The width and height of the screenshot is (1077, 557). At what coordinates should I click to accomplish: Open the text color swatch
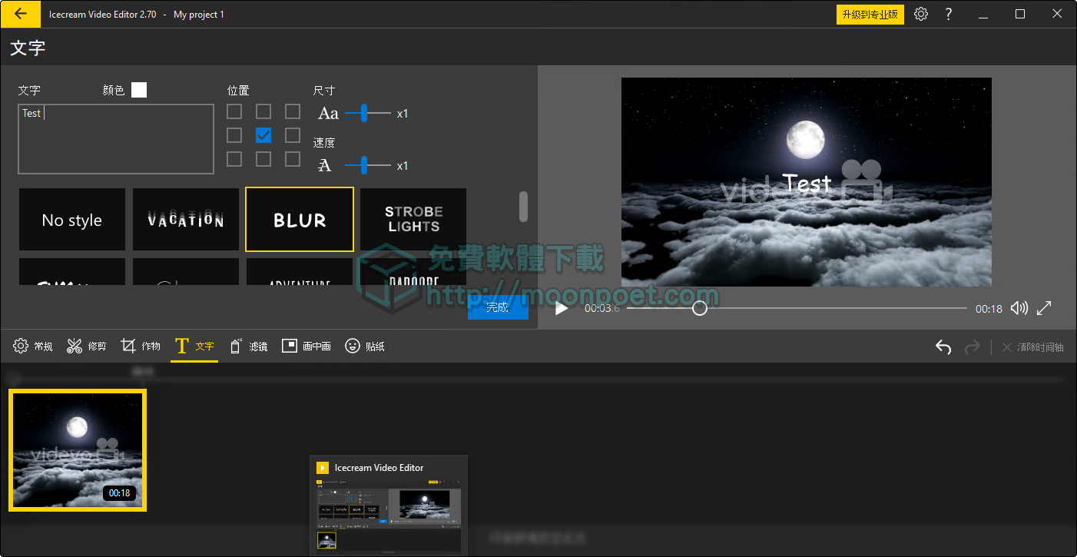tap(139, 90)
